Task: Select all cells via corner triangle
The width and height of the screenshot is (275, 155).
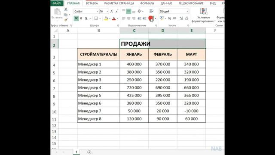Action: (55, 31)
